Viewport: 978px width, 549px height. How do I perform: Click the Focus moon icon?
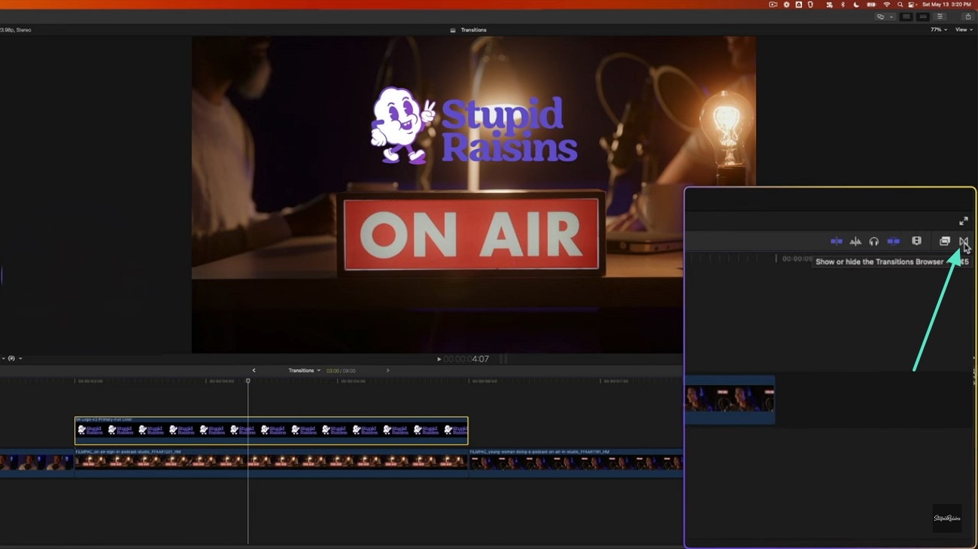pos(856,5)
